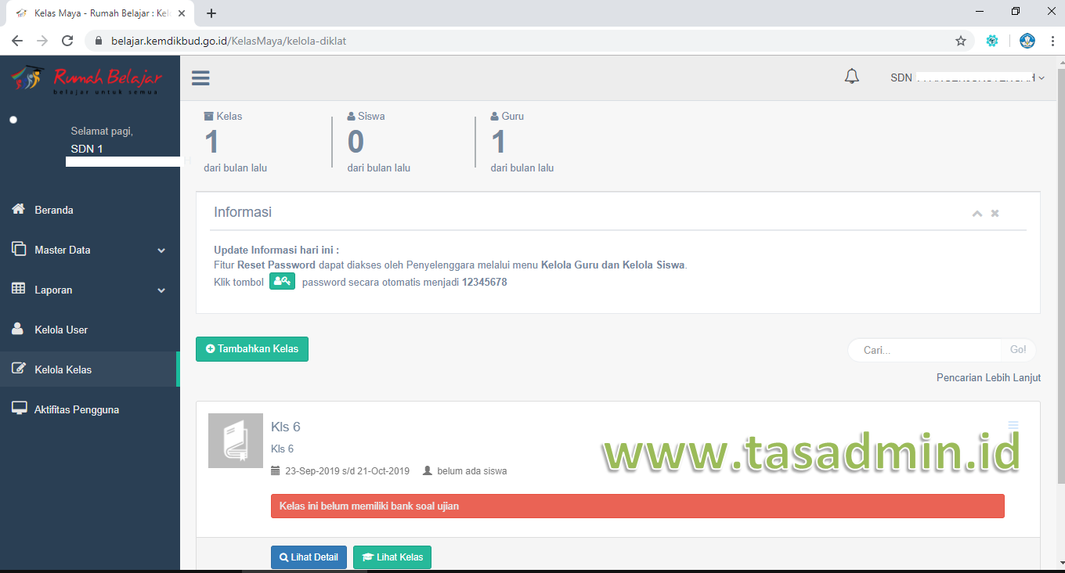Image resolution: width=1065 pixels, height=573 pixels.
Task: View site info lock icon
Action: tap(99, 41)
